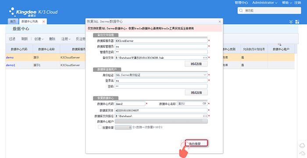Click the Kingdee K/3 Cloud logo
Image resolution: width=307 pixels, height=158 pixels.
pyautogui.click(x=33, y=12)
